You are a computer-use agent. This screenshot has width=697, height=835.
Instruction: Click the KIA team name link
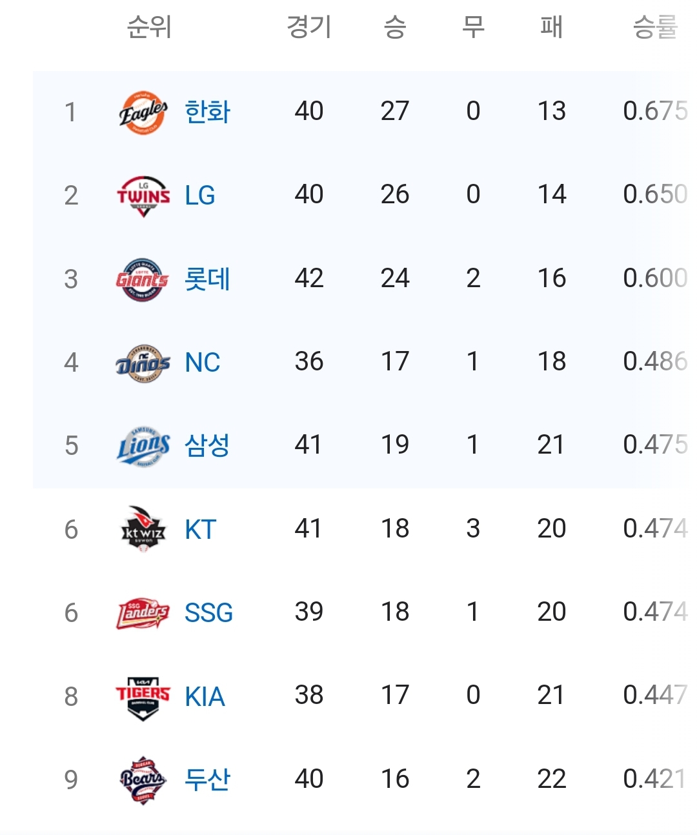(x=205, y=697)
